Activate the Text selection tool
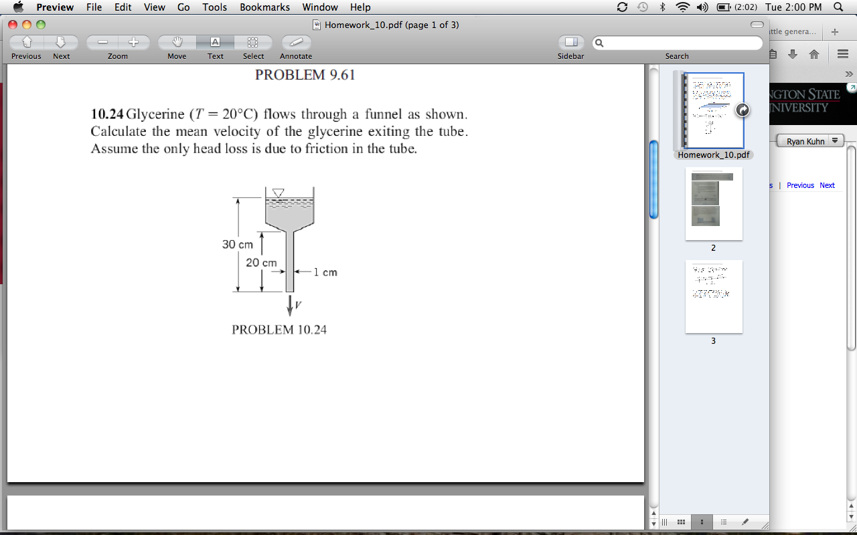This screenshot has width=857, height=535. [215, 41]
